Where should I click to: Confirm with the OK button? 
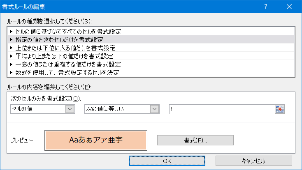click(x=167, y=161)
